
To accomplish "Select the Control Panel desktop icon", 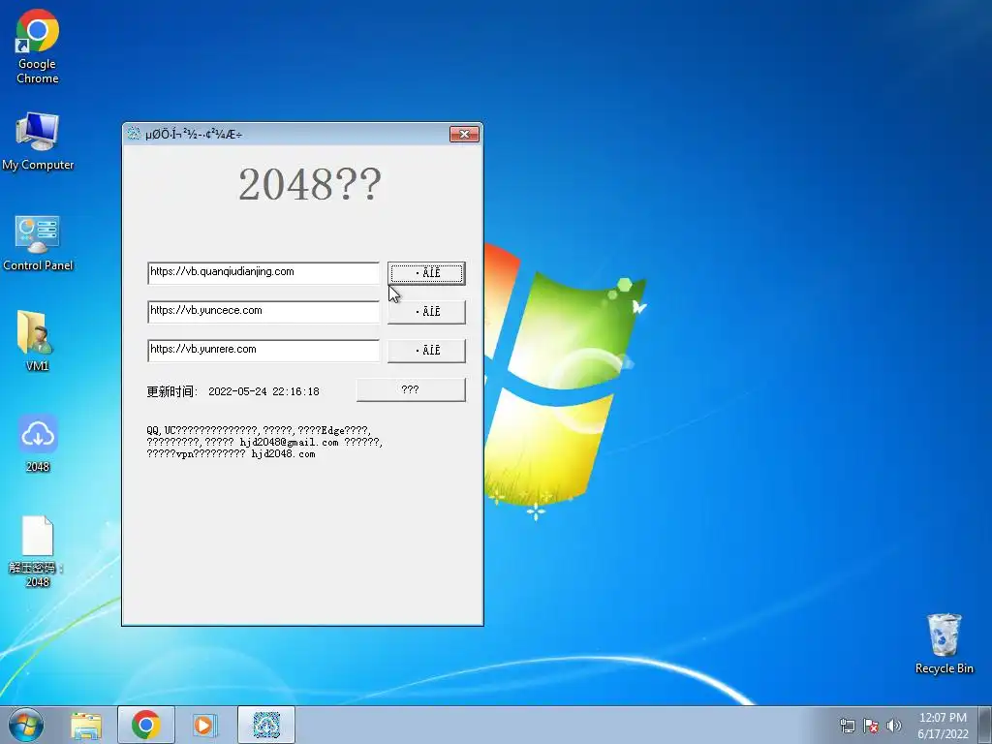I will coord(38,243).
